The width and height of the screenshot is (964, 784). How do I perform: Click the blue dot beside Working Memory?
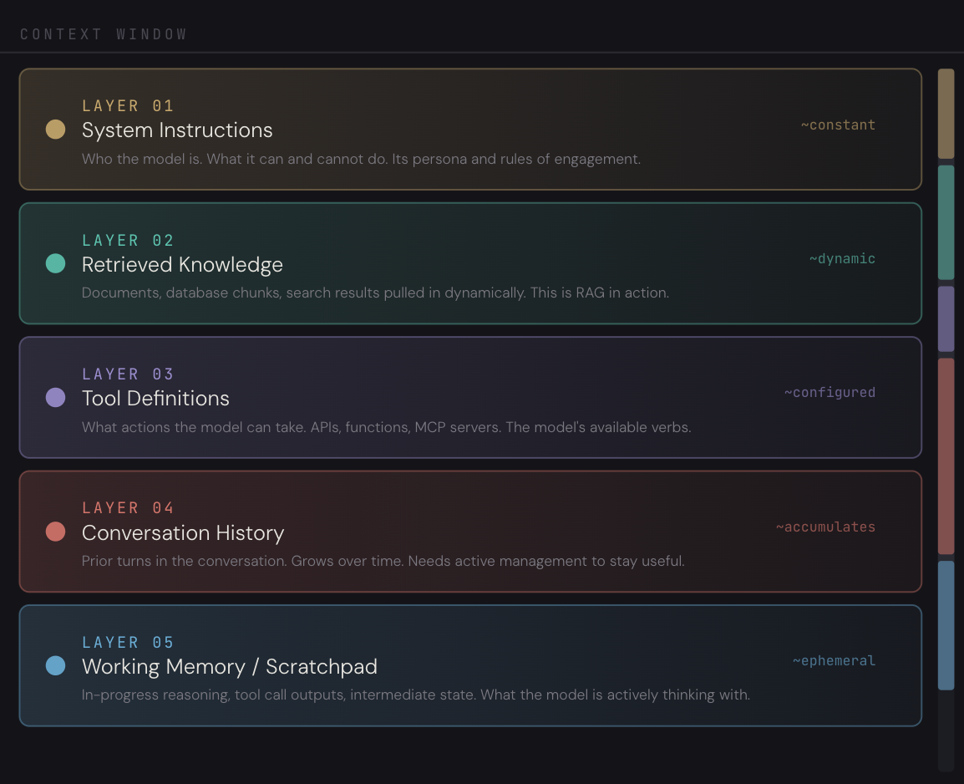tap(55, 665)
